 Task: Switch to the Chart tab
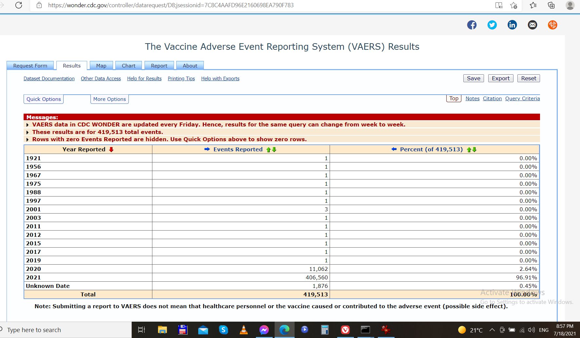tap(128, 66)
